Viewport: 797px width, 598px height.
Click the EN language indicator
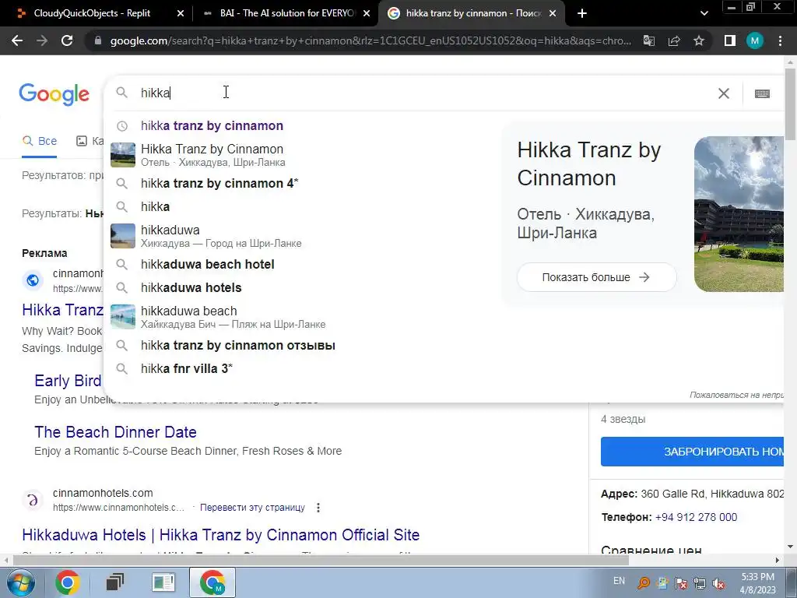coord(619,581)
